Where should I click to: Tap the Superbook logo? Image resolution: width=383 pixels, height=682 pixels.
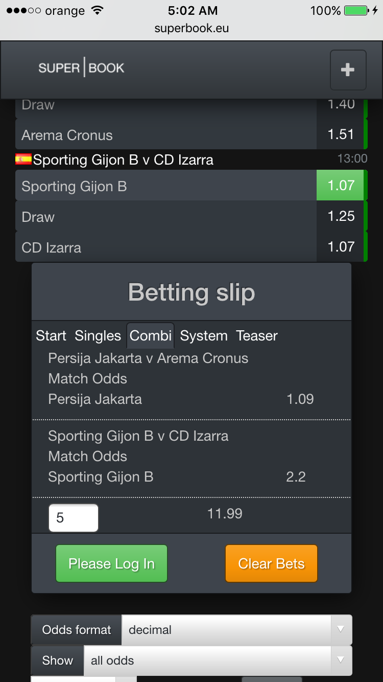click(82, 68)
